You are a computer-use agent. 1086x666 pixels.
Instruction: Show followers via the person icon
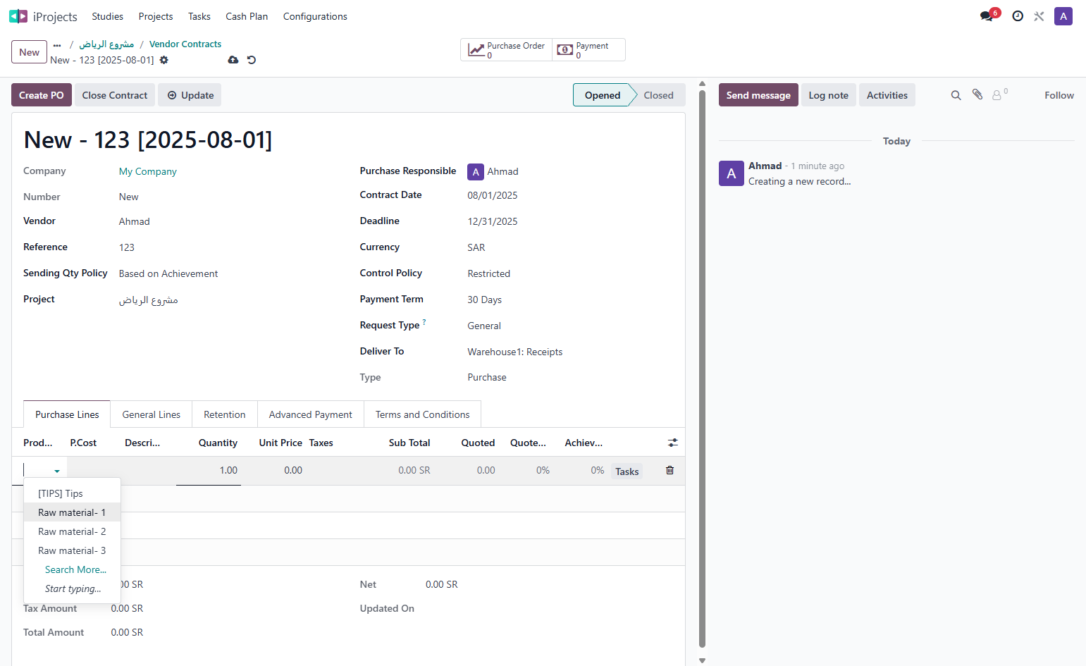[x=999, y=94]
